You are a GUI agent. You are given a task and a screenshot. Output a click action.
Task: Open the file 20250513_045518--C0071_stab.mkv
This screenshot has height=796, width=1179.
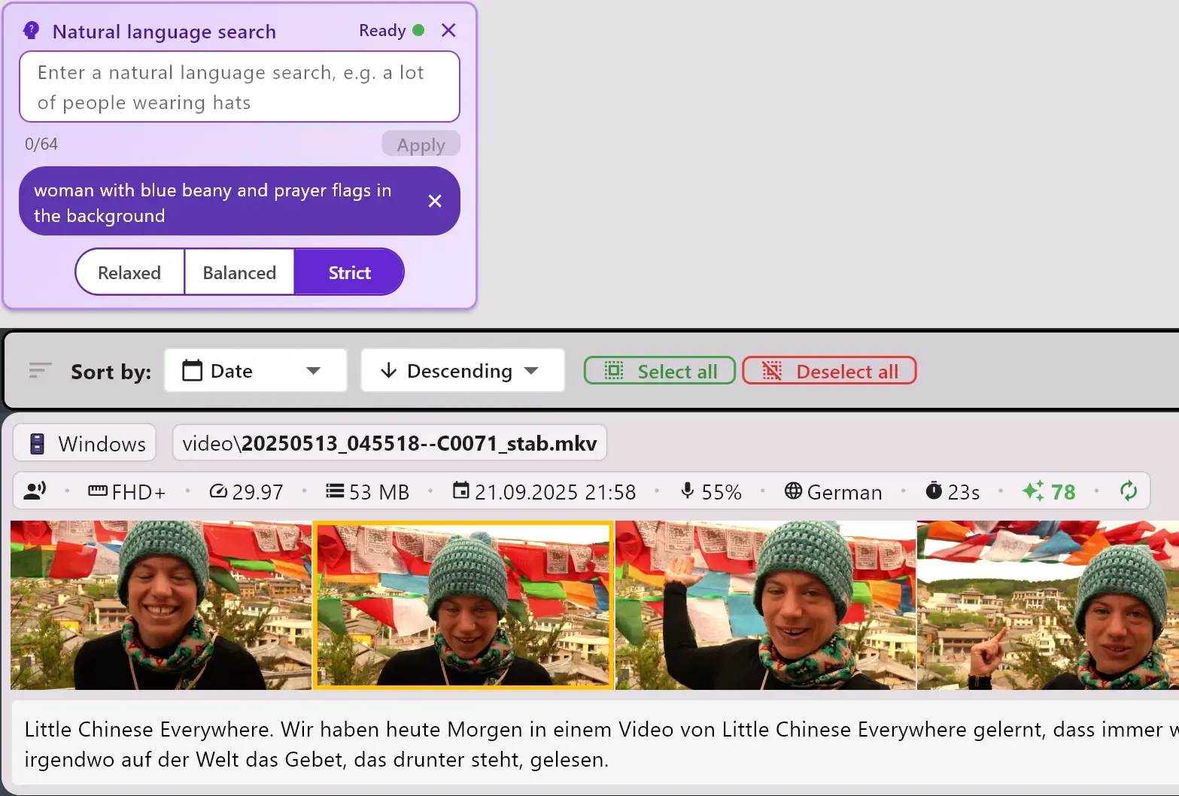(389, 442)
